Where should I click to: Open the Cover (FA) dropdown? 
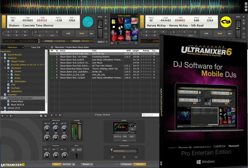46,48
